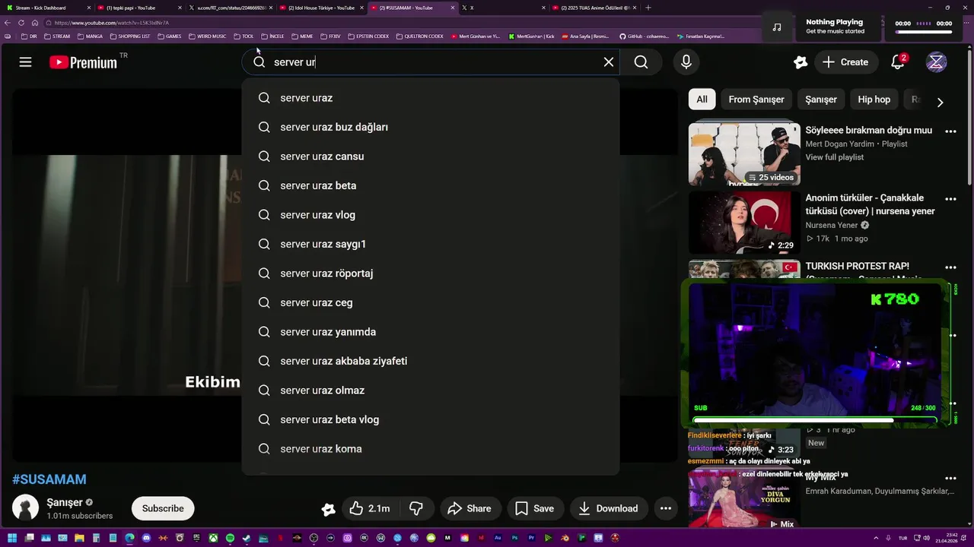Screen dimensions: 974x547
Task: Open more actions three-dot menu
Action: (666, 508)
